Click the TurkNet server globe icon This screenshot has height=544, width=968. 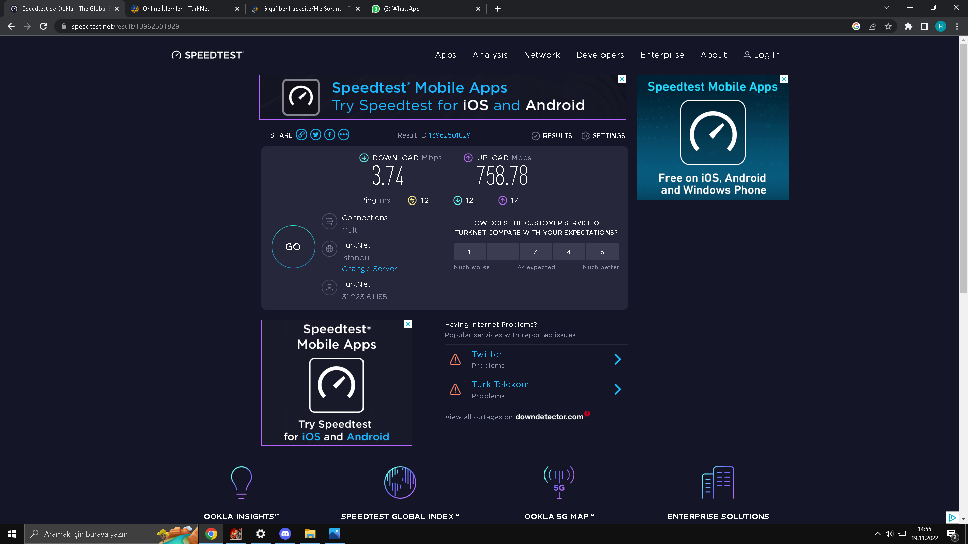(x=329, y=249)
